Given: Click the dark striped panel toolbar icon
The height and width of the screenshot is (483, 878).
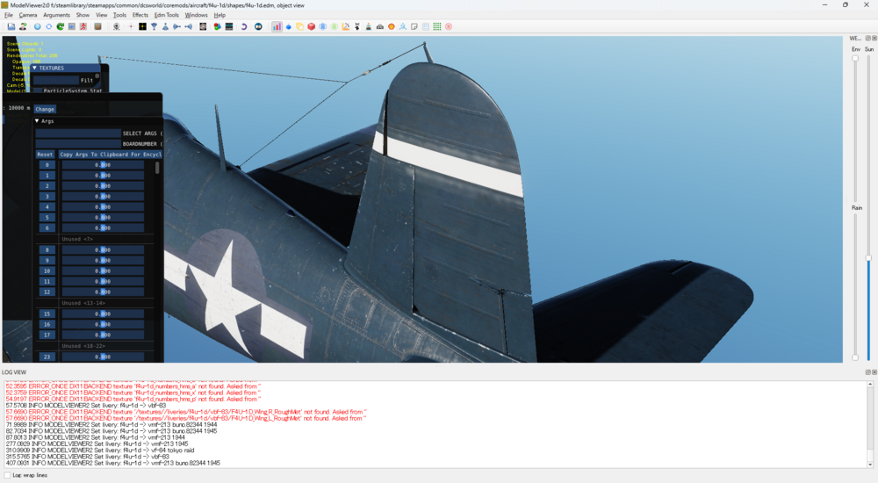Looking at the screenshot, I should coord(229,26).
